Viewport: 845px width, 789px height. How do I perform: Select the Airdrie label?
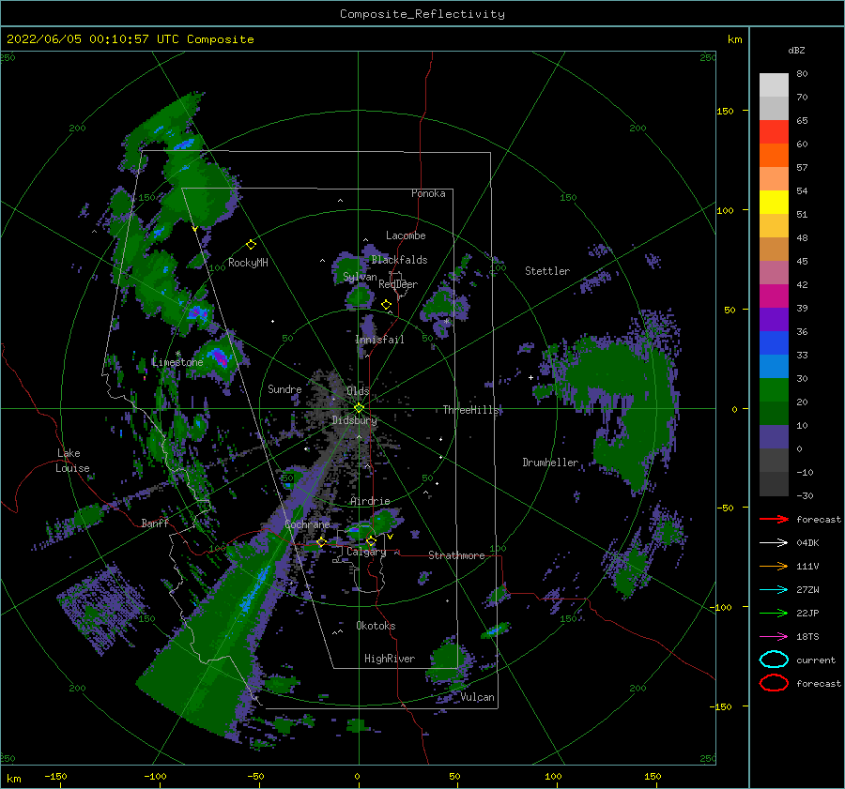[x=370, y=501]
